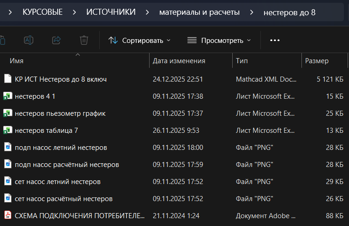Screen dimensions: 349x226
Task: Select the file нестеров пьезометр график
Action: [x=60, y=113]
